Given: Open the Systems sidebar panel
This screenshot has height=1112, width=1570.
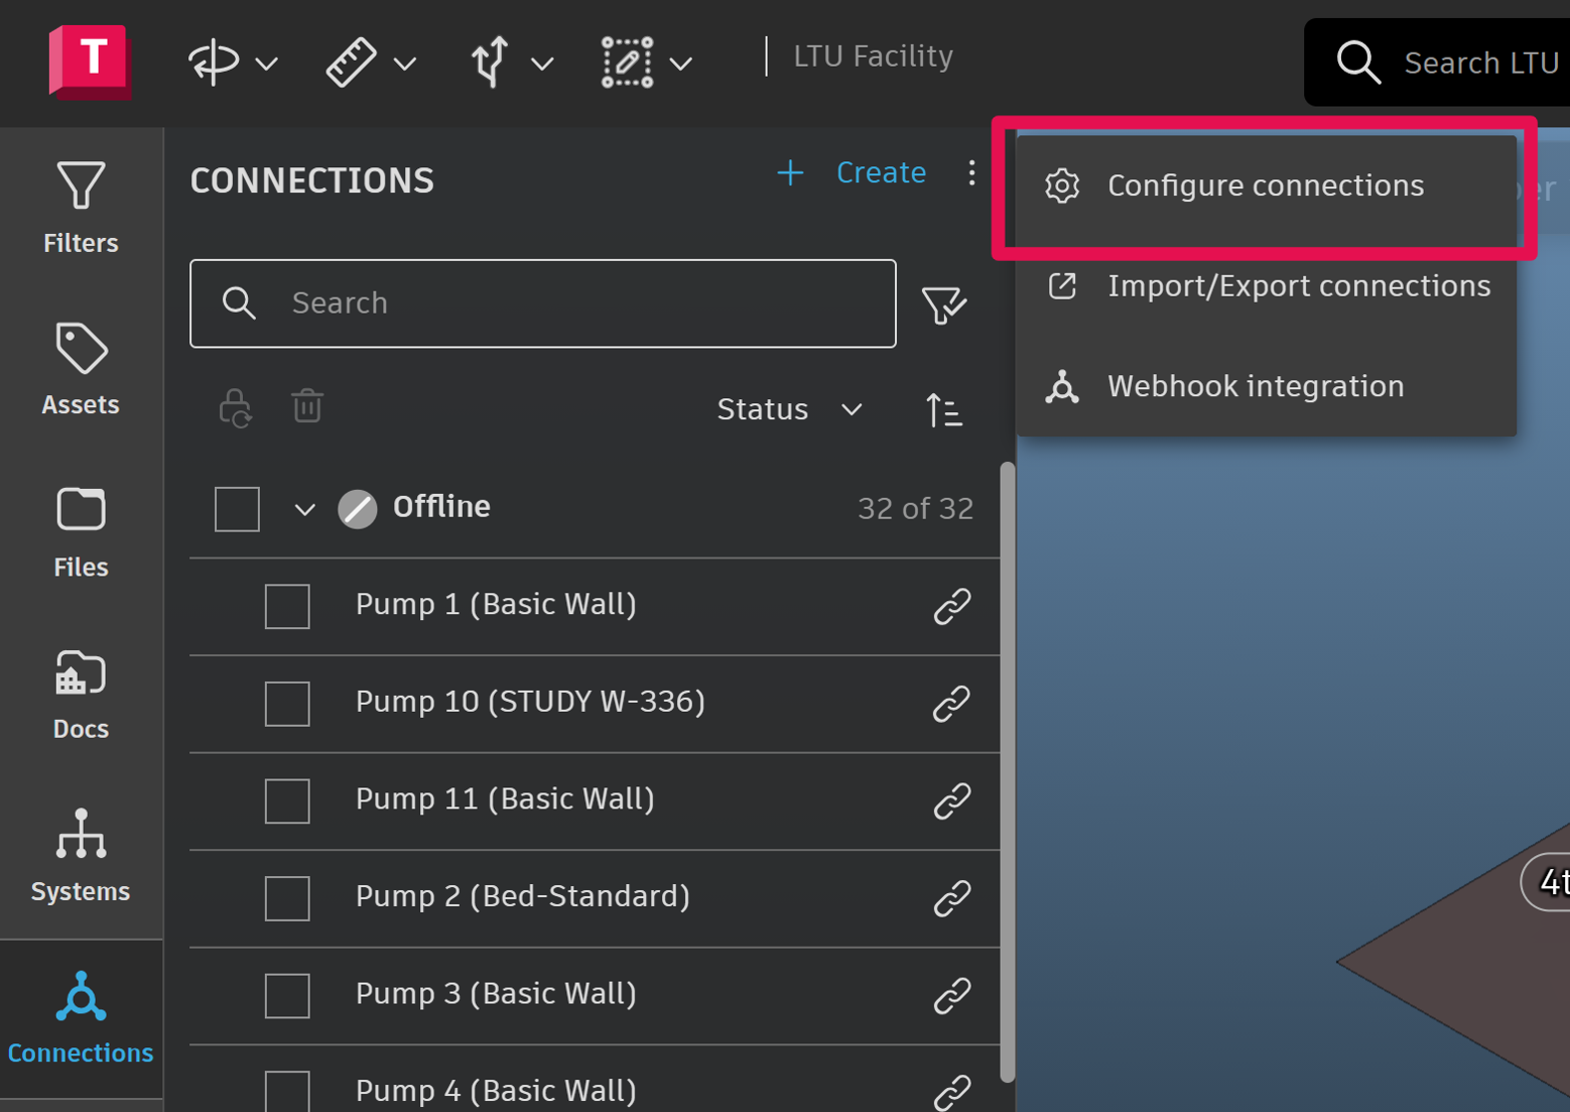Looking at the screenshot, I should tap(81, 856).
